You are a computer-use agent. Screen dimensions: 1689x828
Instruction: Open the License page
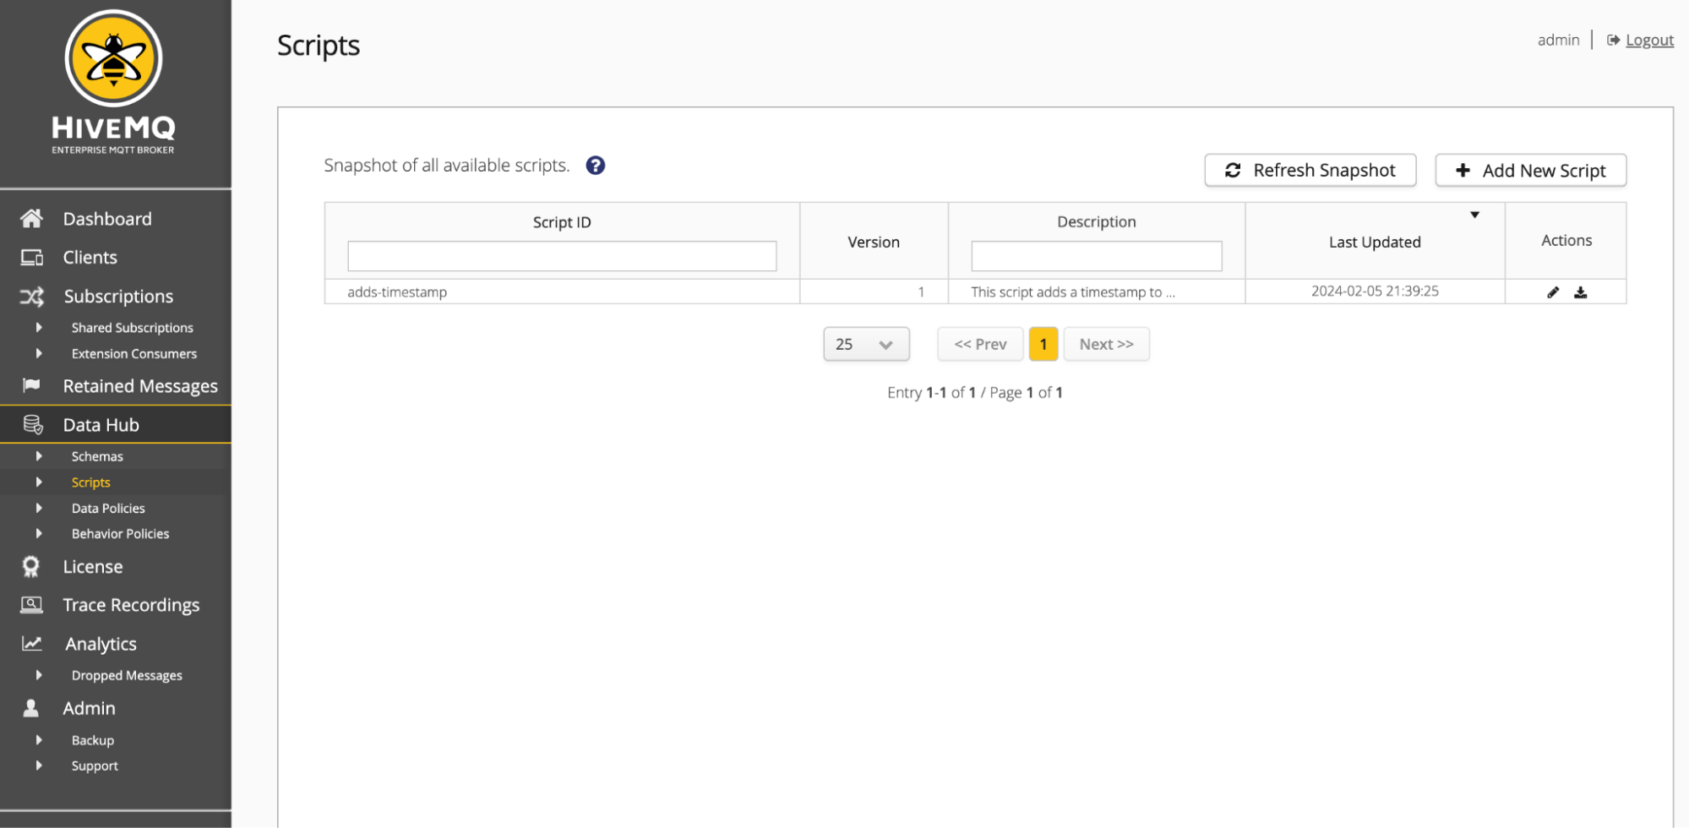pyautogui.click(x=93, y=567)
